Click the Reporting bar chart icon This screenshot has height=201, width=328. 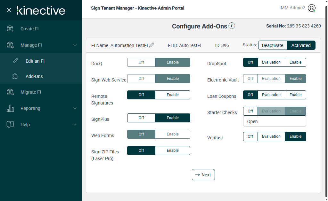[x=10, y=108]
